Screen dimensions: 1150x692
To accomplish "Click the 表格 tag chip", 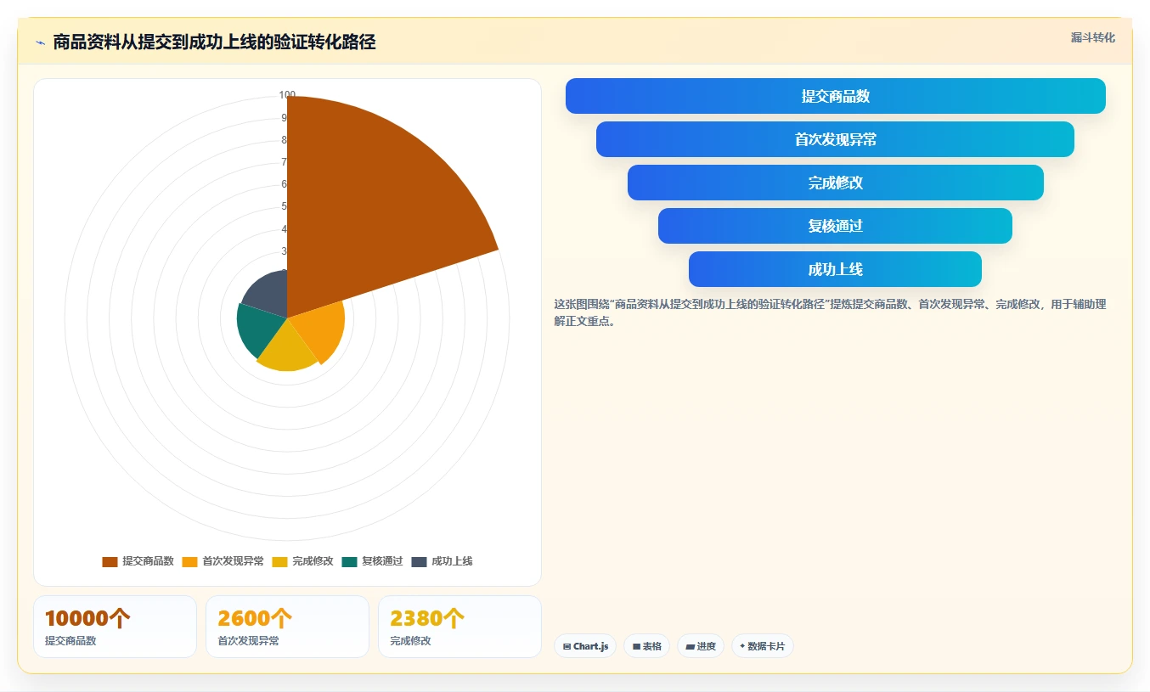I will click(x=646, y=646).
